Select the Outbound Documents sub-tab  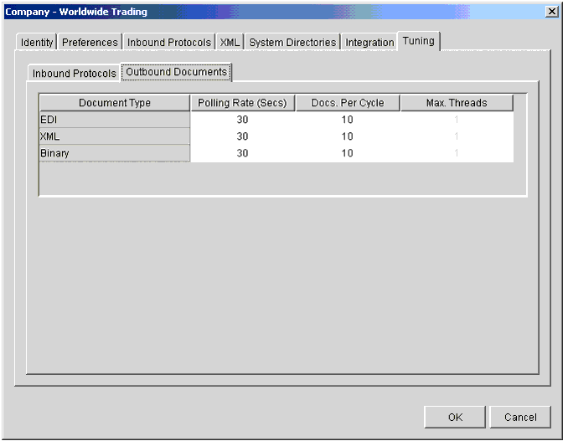tap(176, 72)
